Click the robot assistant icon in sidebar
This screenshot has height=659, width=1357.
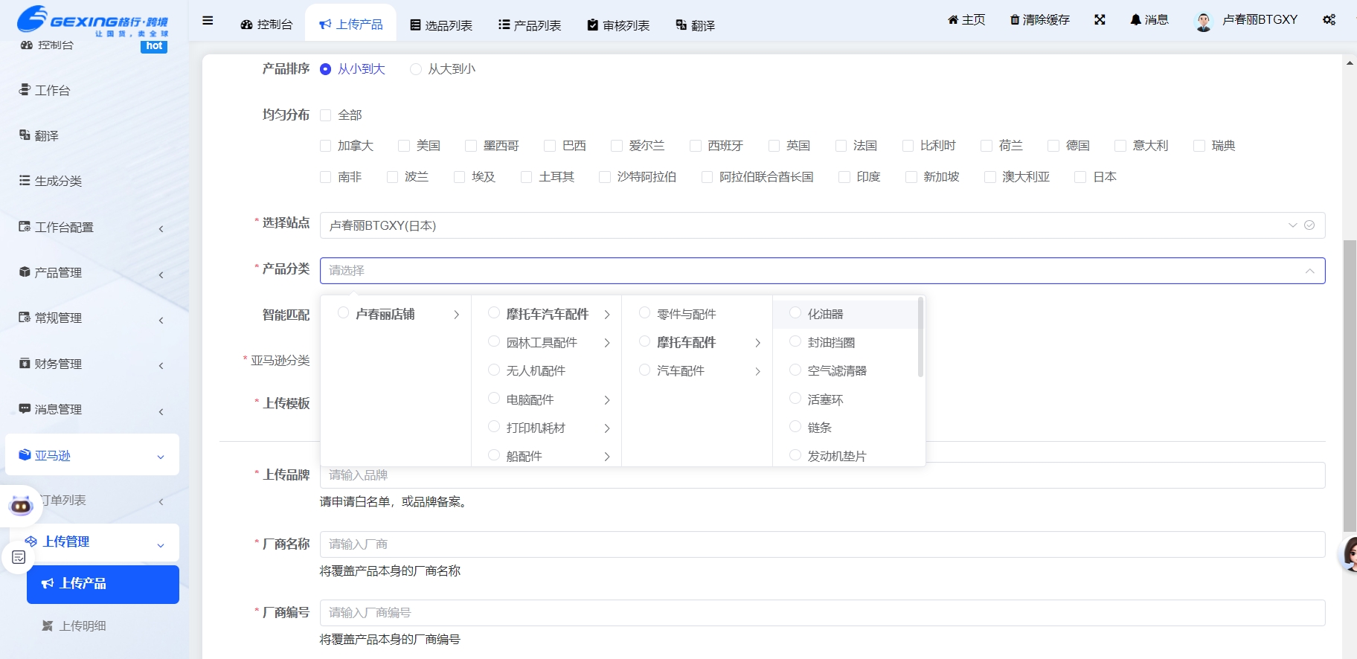pos(21,506)
